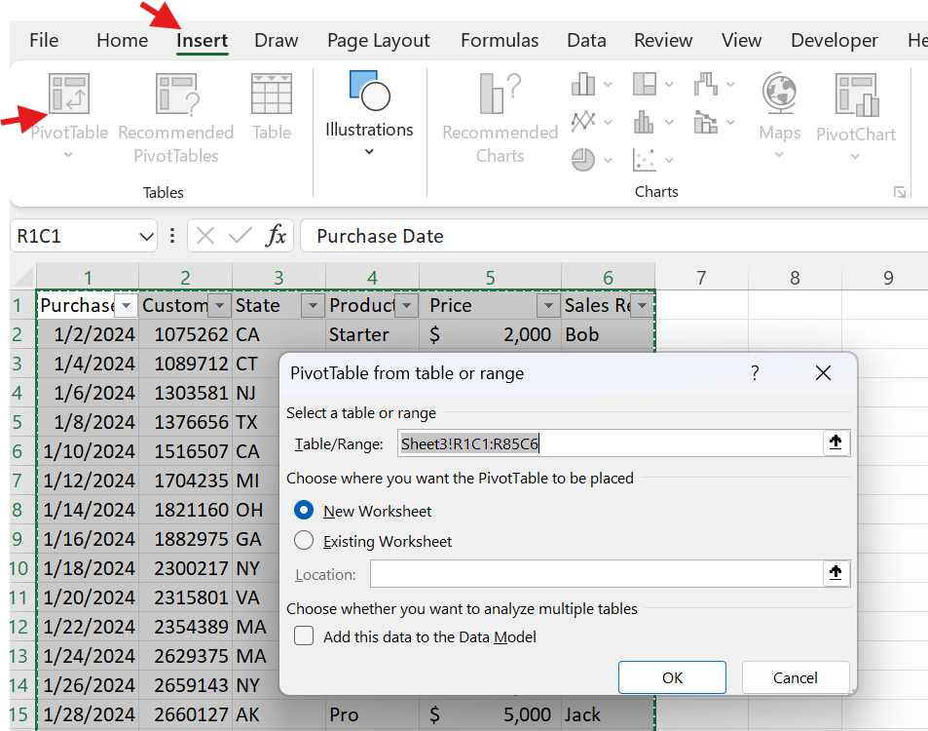Open the State column filter dropdown

point(313,305)
